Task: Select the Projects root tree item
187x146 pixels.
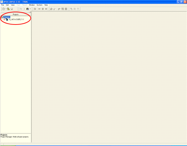Action: (x=7, y=17)
